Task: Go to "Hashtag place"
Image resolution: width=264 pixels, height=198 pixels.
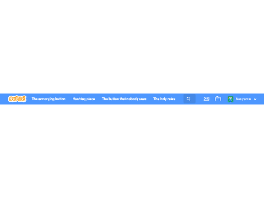Action: pos(84,99)
